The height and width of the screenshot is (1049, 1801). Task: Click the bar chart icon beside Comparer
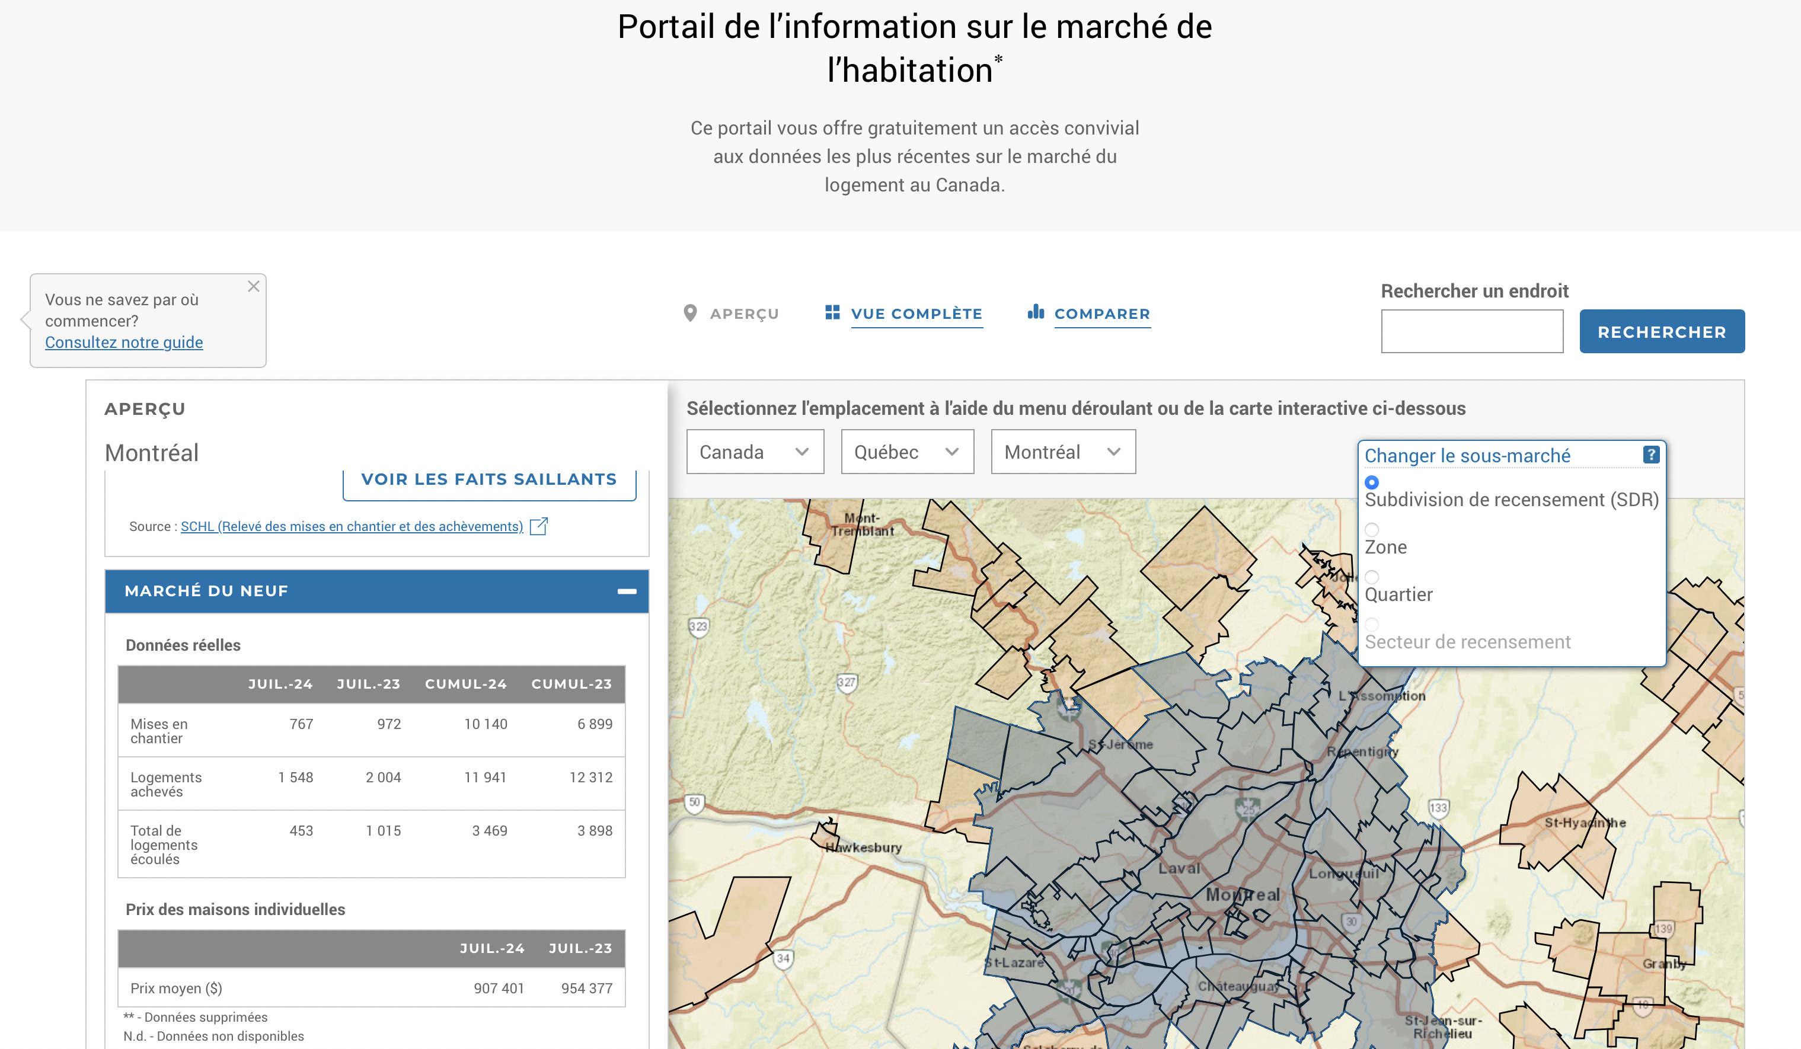pyautogui.click(x=1036, y=312)
